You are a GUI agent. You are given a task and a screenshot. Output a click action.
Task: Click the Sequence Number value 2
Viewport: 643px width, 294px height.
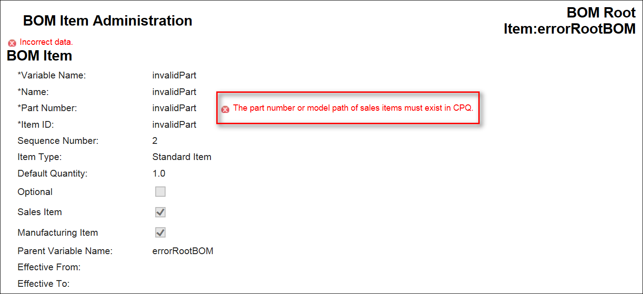(155, 140)
